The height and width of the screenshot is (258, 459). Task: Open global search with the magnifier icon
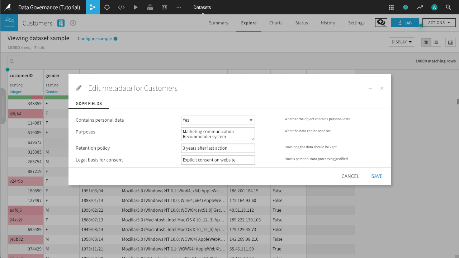click(x=448, y=7)
